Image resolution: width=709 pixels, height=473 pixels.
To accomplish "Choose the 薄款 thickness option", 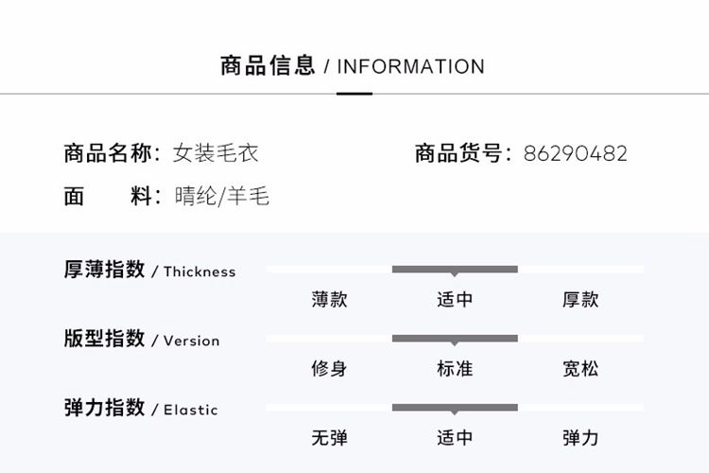I will click(330, 300).
